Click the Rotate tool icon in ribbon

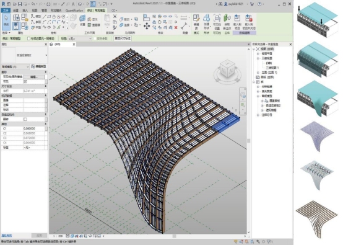pos(160,22)
